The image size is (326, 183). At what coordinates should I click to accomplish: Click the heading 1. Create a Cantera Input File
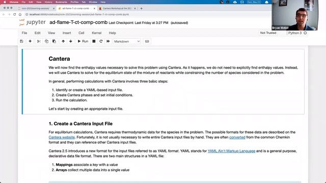click(80, 124)
